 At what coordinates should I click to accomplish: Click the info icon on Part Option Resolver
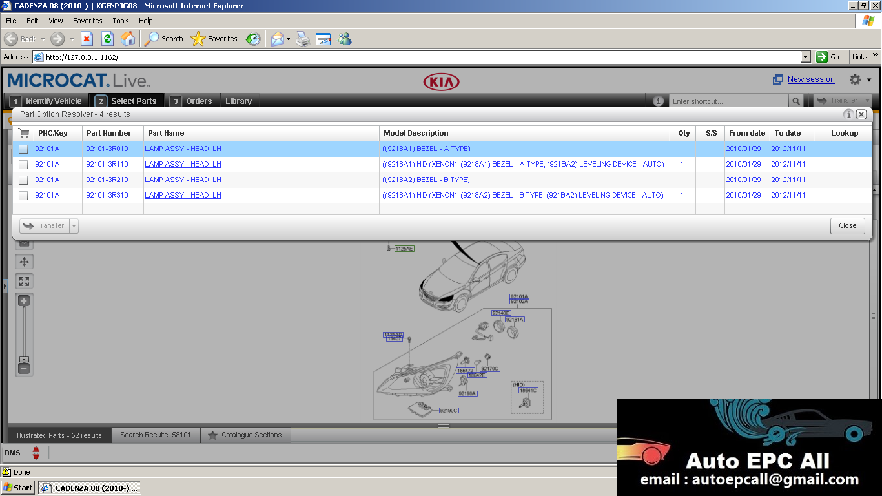click(848, 114)
